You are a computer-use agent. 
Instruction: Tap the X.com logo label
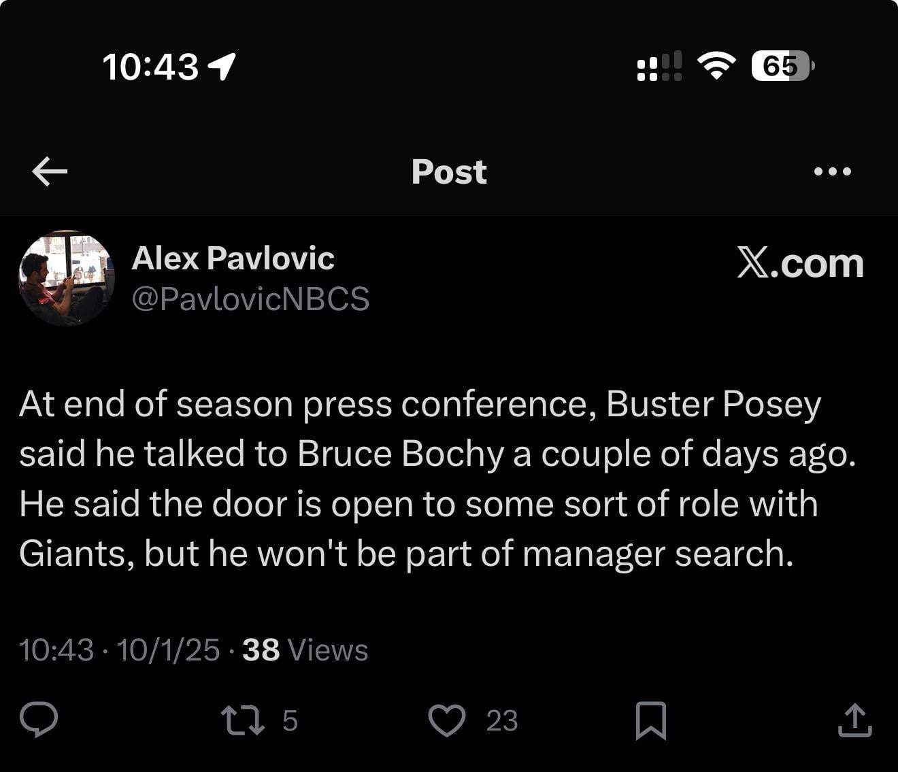[x=800, y=263]
